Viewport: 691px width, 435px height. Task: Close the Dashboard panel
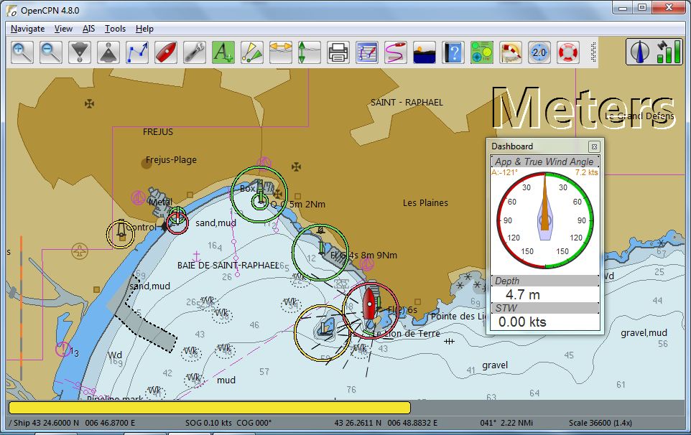(594, 146)
